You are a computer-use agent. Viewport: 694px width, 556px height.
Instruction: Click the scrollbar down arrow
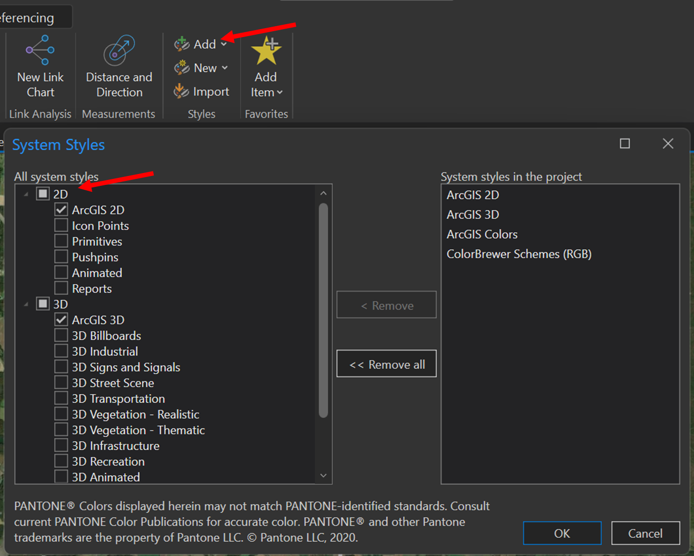323,475
